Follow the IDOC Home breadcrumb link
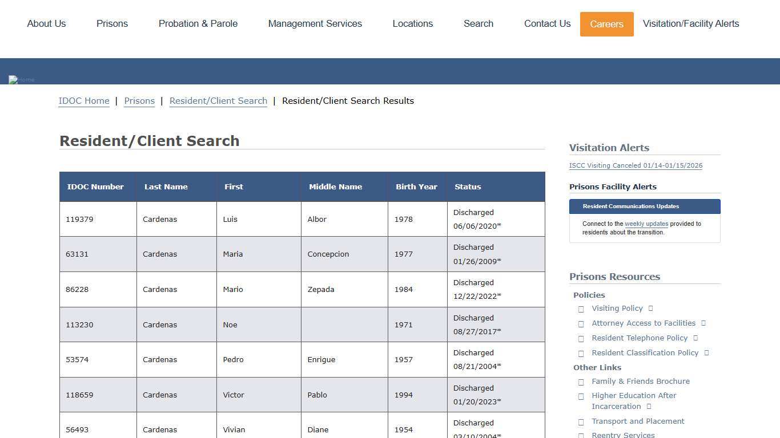Screen dimensions: 780x438 pos(84,100)
